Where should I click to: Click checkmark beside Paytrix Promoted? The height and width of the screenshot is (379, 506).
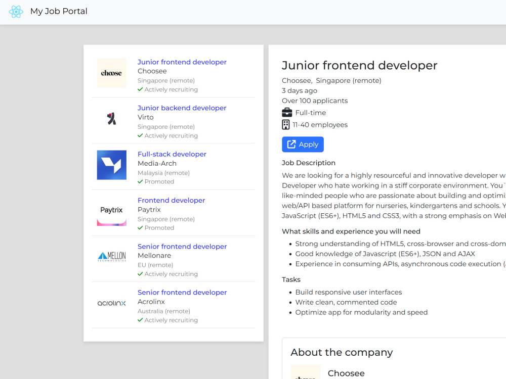(140, 227)
